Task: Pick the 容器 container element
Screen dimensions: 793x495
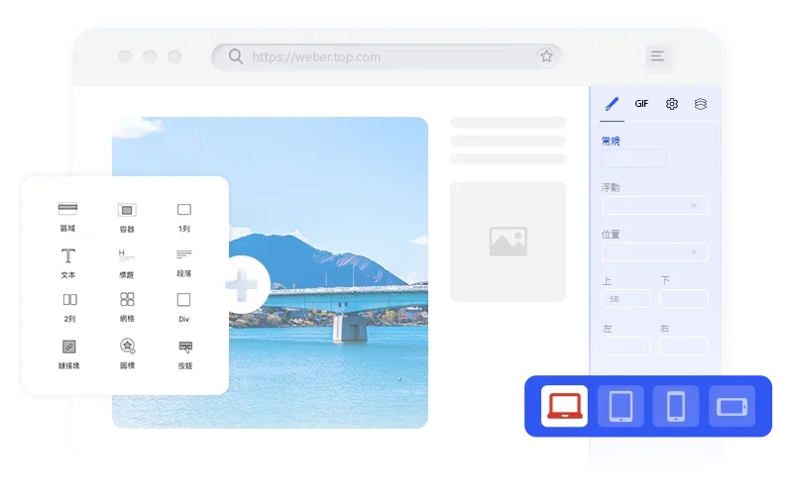Action: (126, 215)
